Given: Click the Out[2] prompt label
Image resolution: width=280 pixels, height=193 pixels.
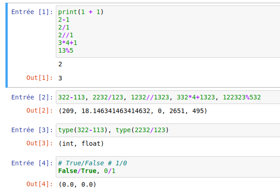Looking at the screenshot, I should [40, 111].
